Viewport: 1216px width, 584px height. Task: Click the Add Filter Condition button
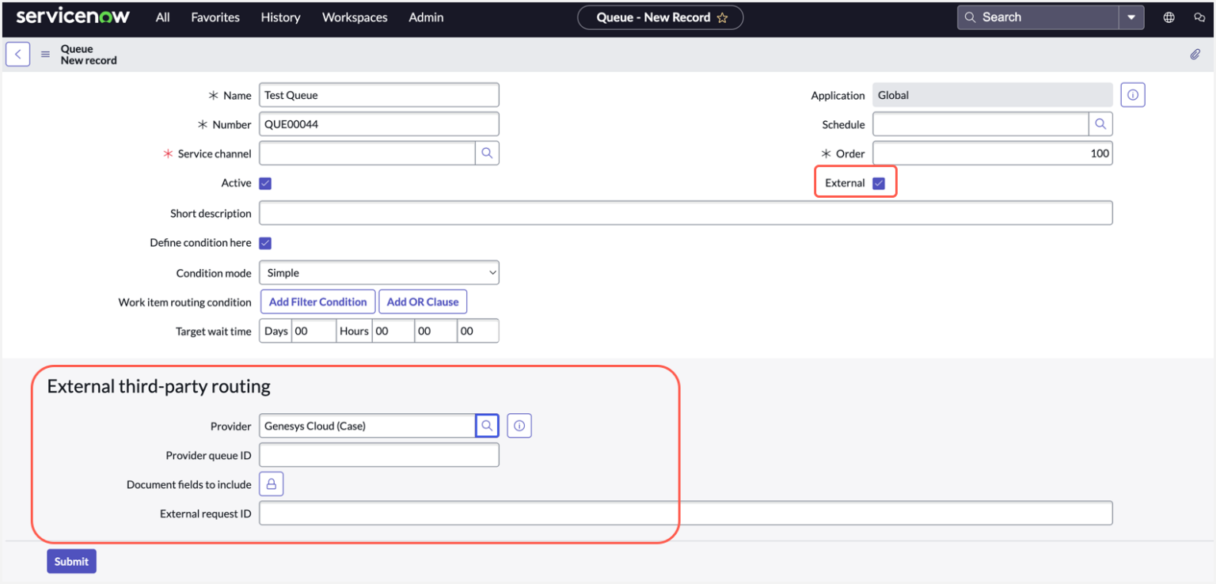coord(317,301)
